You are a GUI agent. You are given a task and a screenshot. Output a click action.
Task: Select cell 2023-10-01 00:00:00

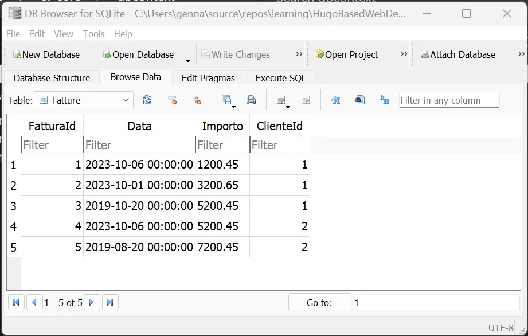click(139, 185)
